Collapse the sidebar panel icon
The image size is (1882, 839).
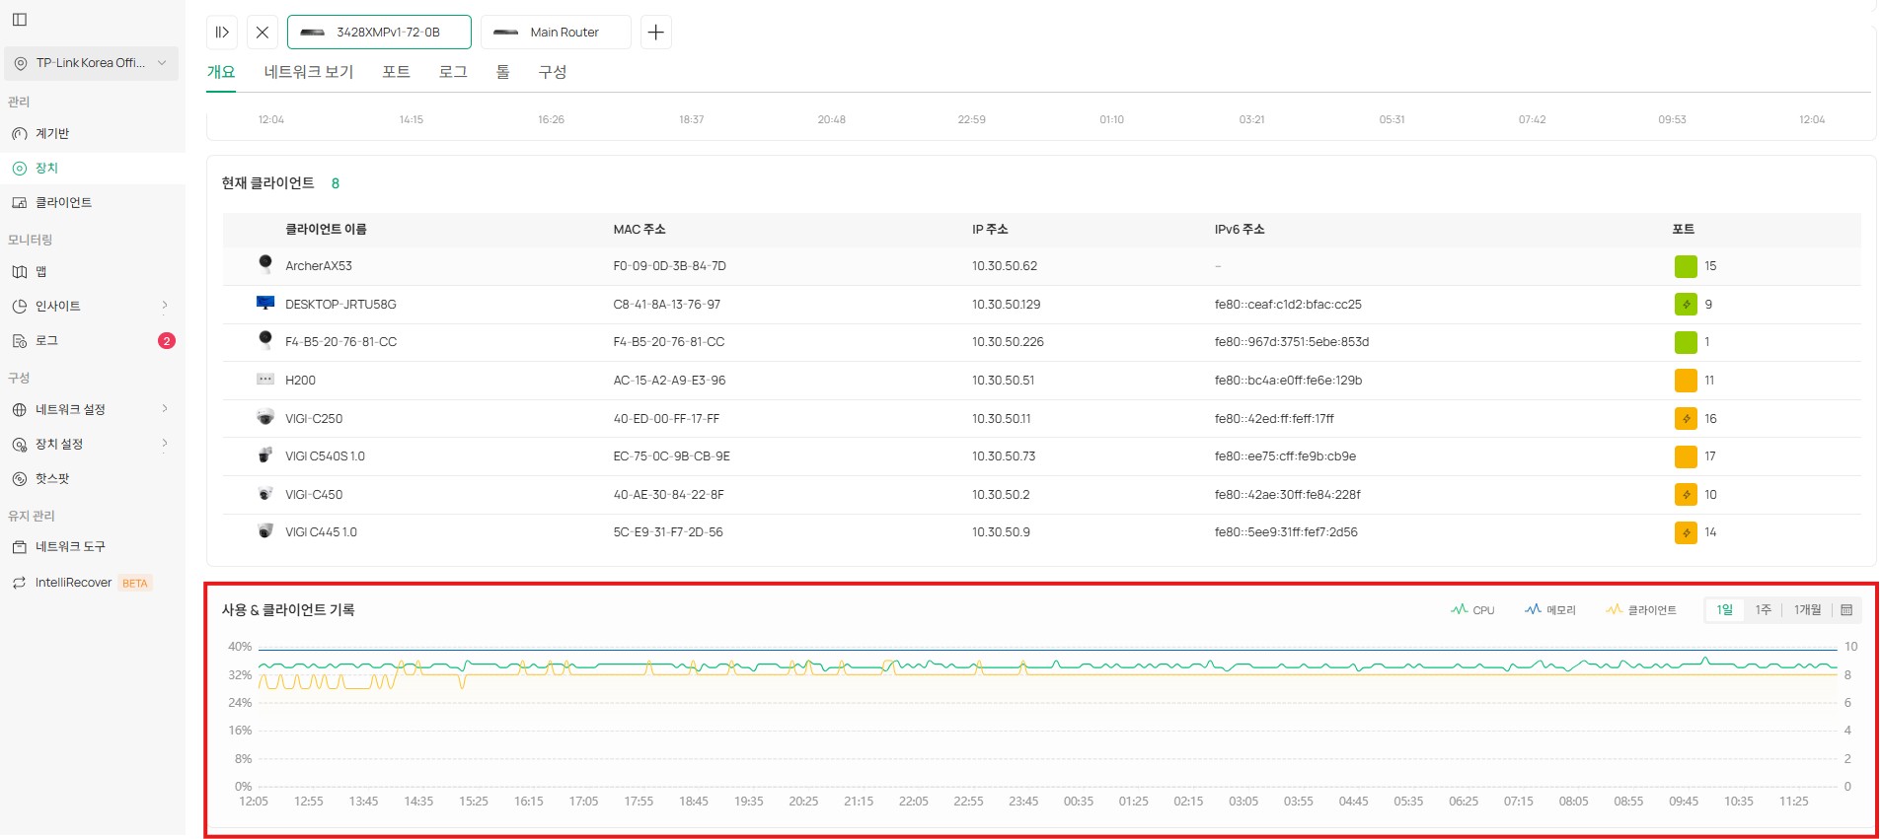[20, 20]
